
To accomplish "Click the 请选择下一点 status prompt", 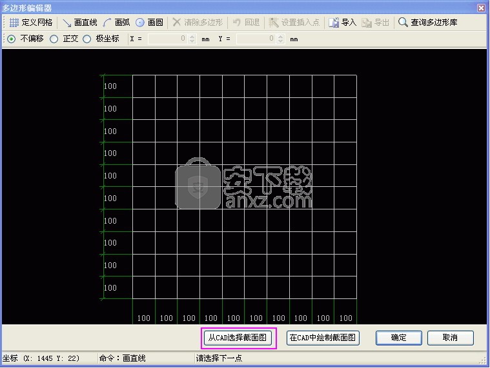I will coord(219,358).
